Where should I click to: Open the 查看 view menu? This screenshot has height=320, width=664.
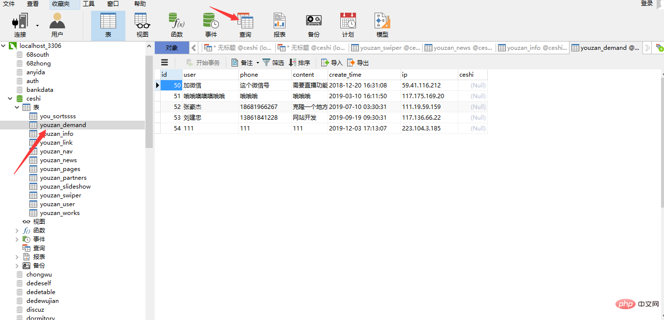33,4
